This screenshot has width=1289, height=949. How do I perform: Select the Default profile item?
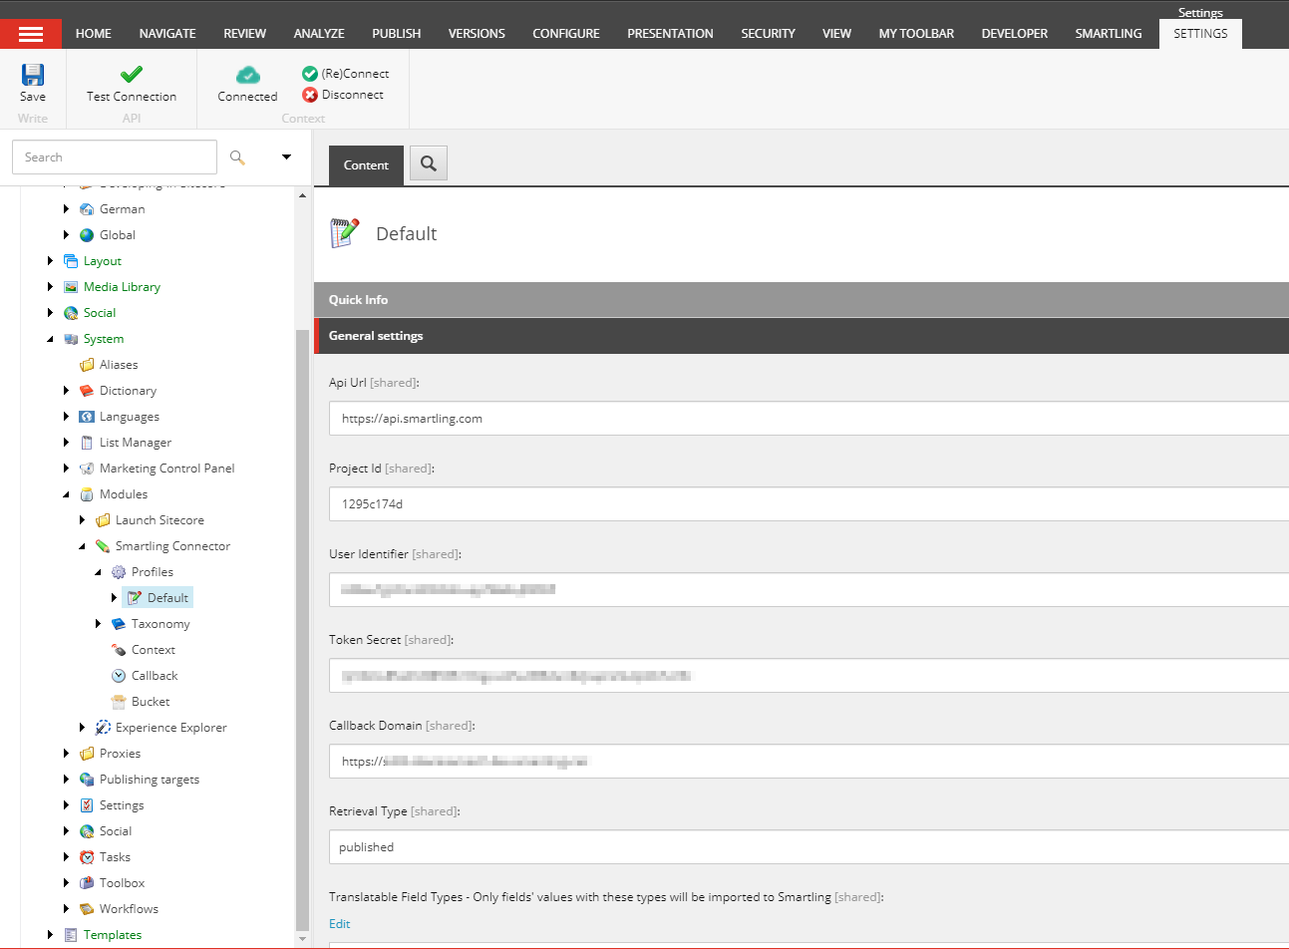(158, 598)
